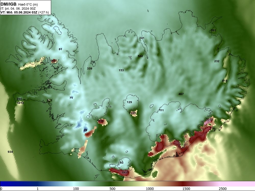Click the 1000 tick on the colour scale
This screenshot has width=255, height=191.
(150, 189)
